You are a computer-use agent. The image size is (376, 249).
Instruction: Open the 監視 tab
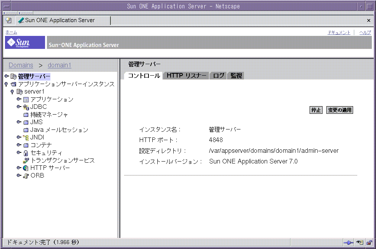point(236,75)
